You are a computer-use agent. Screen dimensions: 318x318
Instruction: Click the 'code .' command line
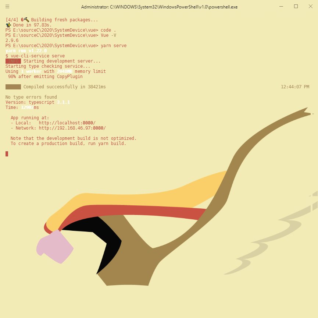(x=61, y=30)
